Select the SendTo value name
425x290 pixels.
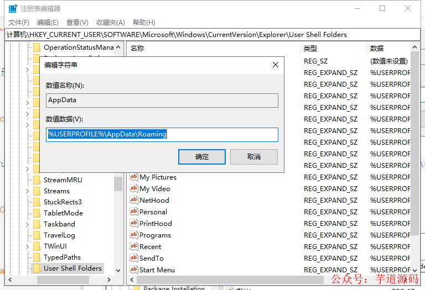point(152,259)
